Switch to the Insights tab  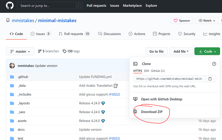[x=212, y=34]
